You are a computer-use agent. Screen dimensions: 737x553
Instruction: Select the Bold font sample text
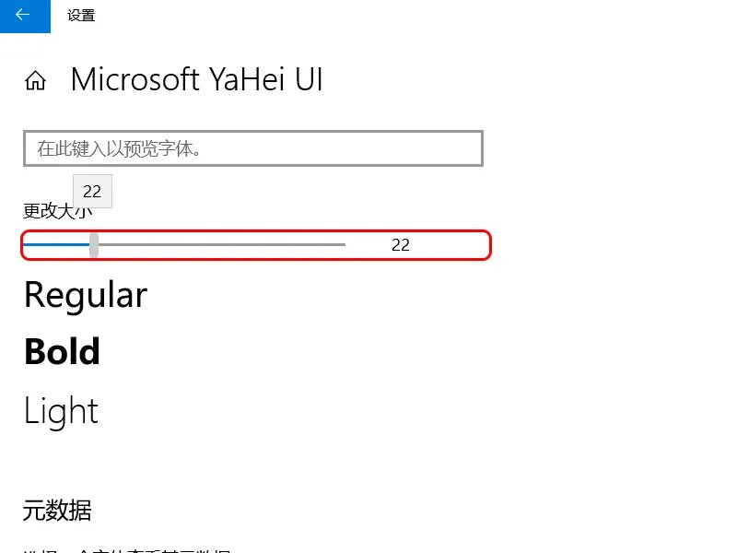coord(62,352)
